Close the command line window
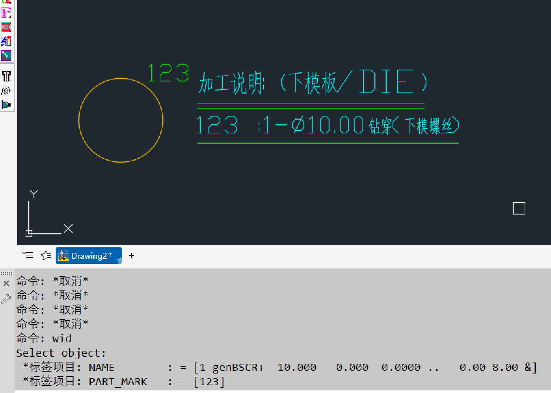This screenshot has width=551, height=393. coord(6,283)
